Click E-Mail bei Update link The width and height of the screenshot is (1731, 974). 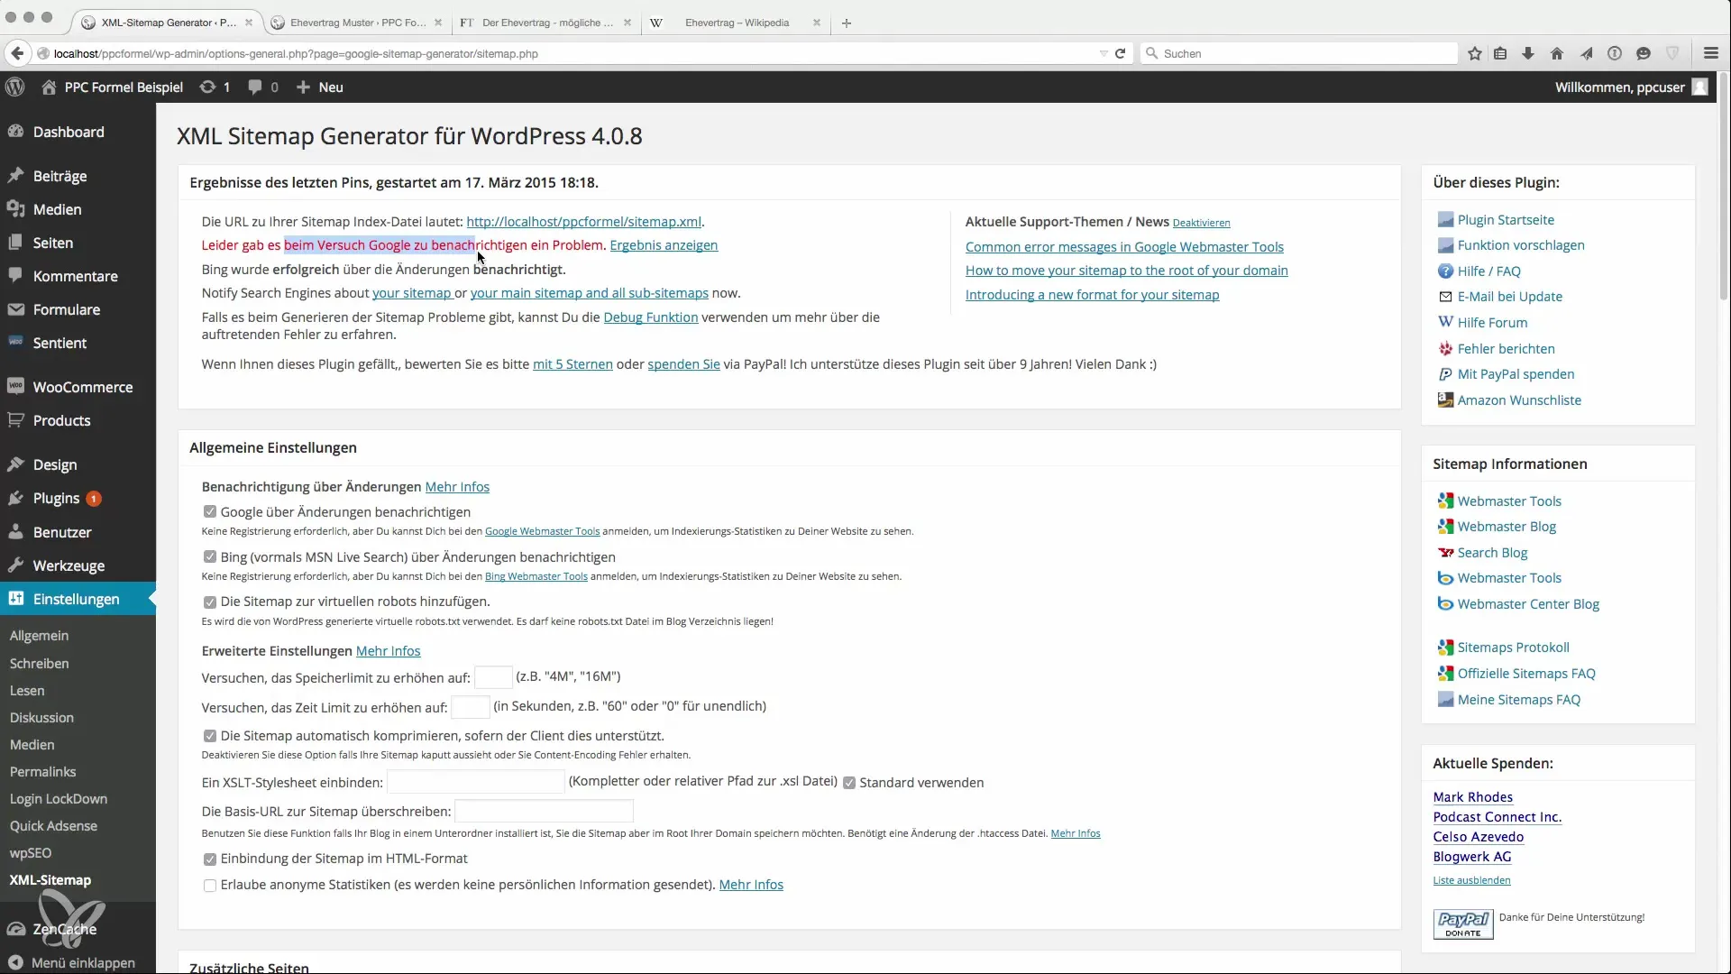coord(1510,296)
